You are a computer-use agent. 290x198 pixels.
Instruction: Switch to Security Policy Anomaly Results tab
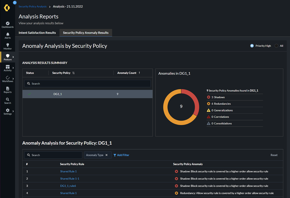(x=86, y=33)
